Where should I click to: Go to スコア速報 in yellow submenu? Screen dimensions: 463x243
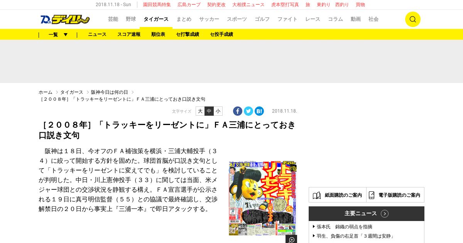(129, 34)
